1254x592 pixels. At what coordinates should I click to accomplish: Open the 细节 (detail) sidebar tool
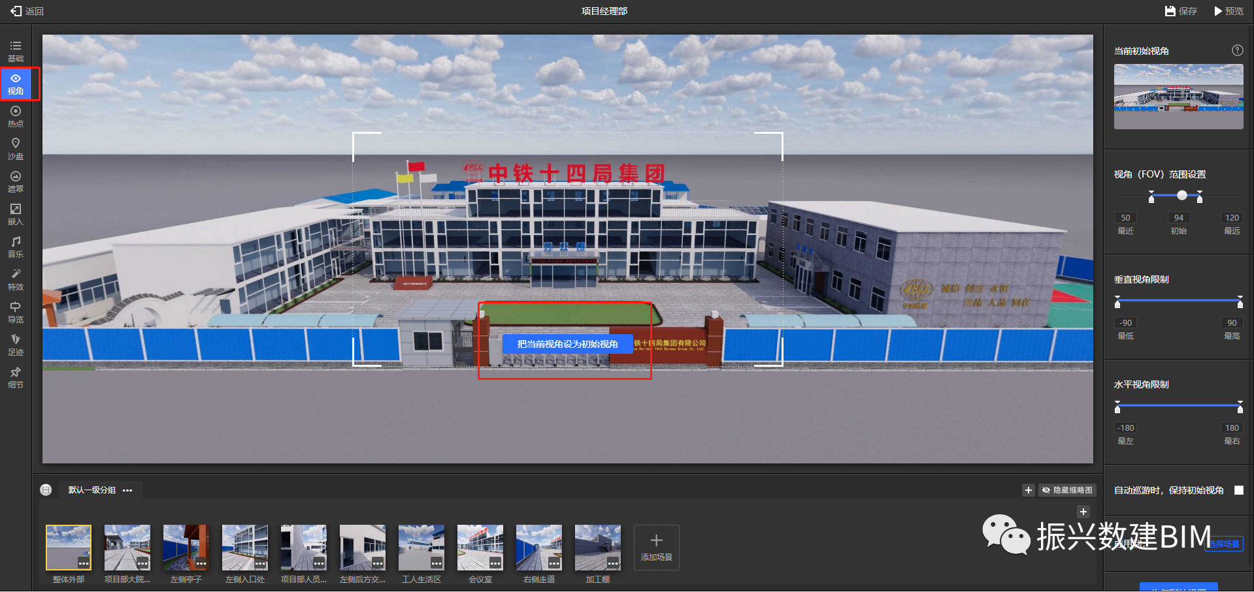(x=16, y=377)
